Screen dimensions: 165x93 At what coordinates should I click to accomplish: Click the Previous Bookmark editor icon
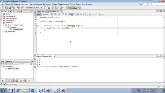pyautogui.click(x=78, y=14)
